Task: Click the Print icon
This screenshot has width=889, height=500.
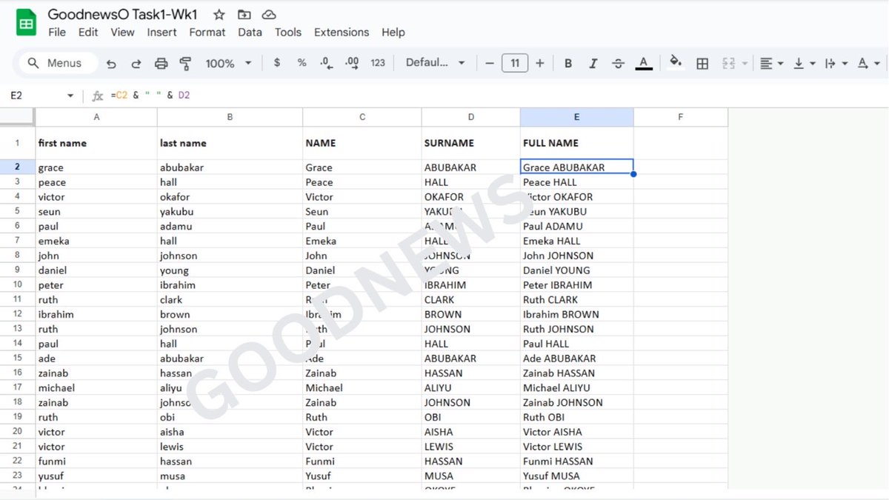Action: coord(161,64)
